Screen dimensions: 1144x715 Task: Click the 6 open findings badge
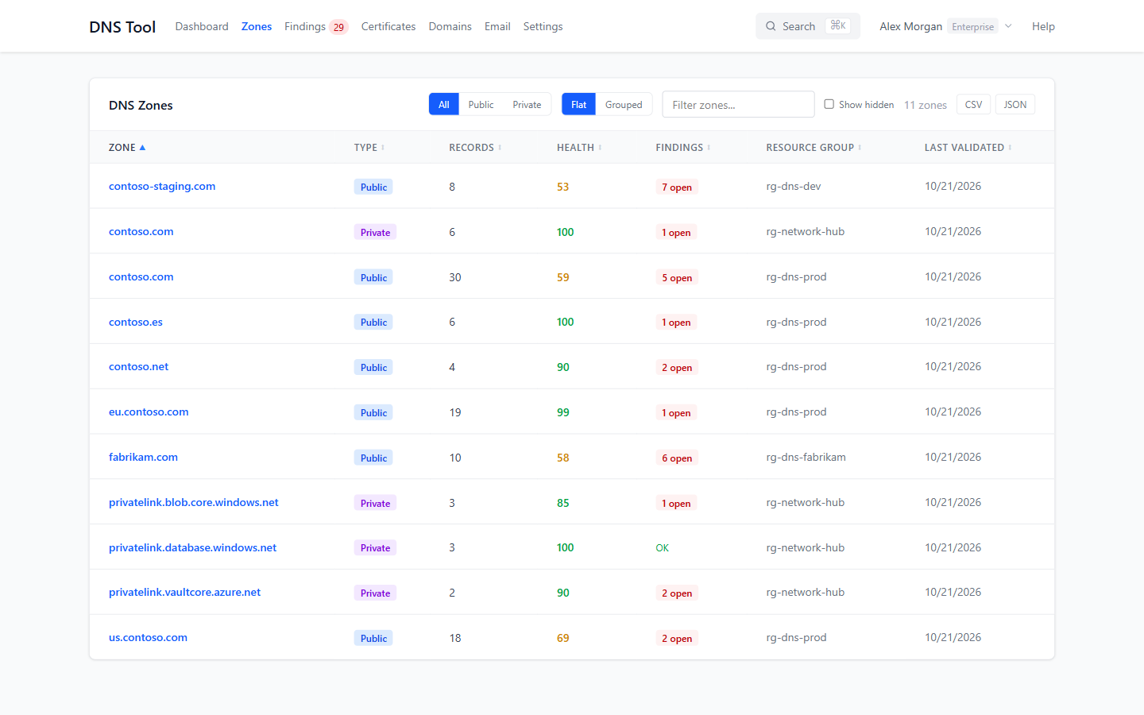coord(677,458)
